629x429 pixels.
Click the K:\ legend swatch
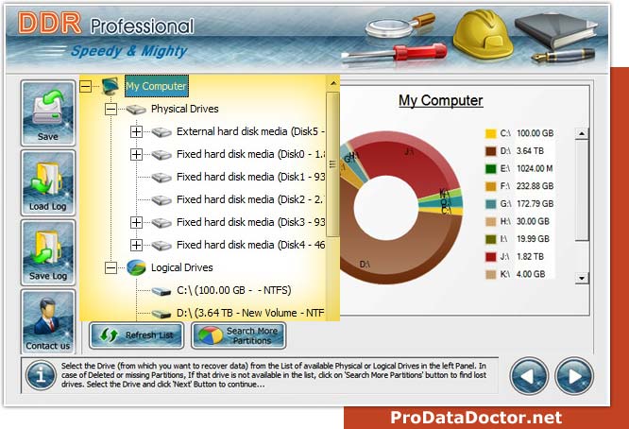491,274
